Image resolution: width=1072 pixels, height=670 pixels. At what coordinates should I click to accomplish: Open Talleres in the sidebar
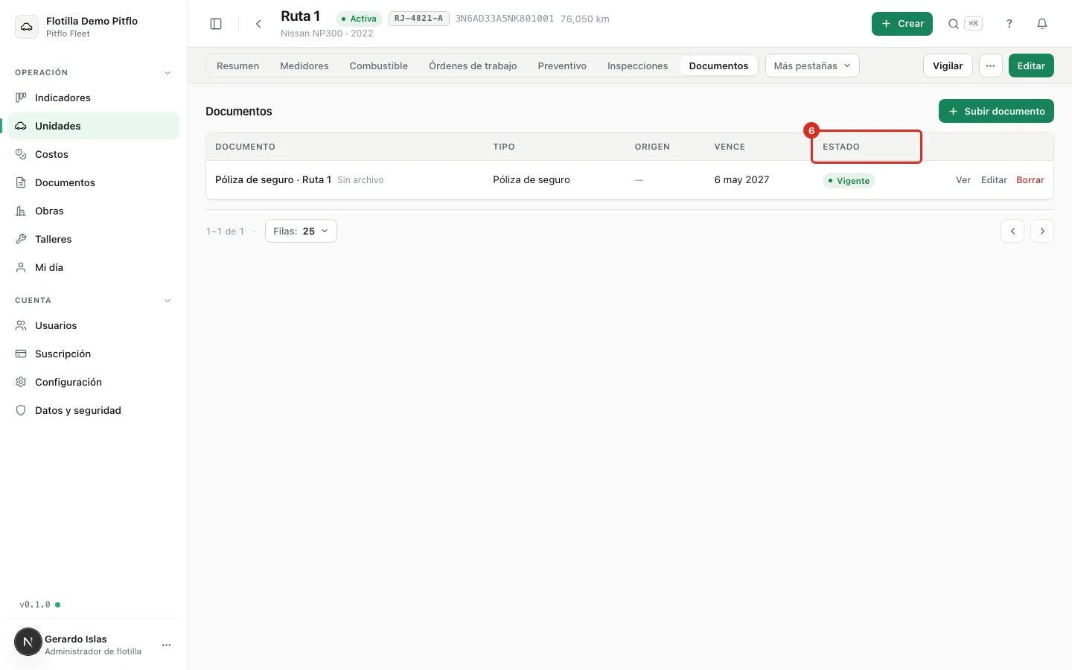(x=94, y=239)
